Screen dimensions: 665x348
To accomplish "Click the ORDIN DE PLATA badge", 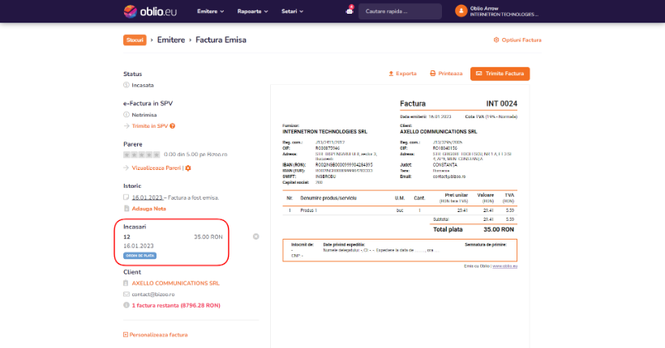I will (x=140, y=256).
